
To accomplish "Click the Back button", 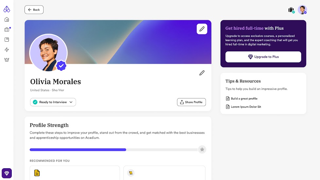I will point(34,10).
